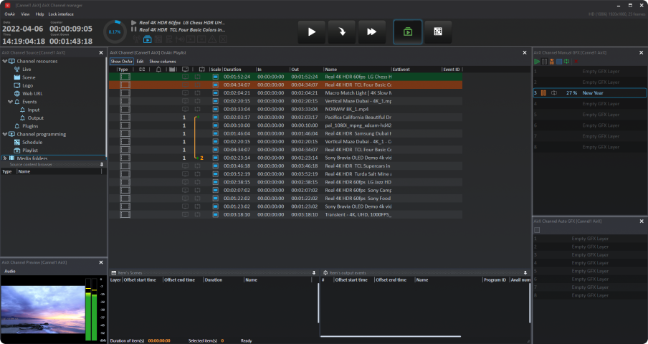Open the View menu

point(25,14)
